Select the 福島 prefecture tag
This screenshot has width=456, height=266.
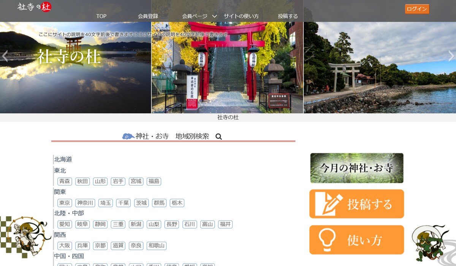154,181
